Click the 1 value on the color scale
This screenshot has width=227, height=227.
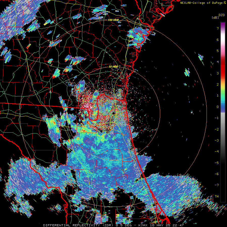point(218,96)
